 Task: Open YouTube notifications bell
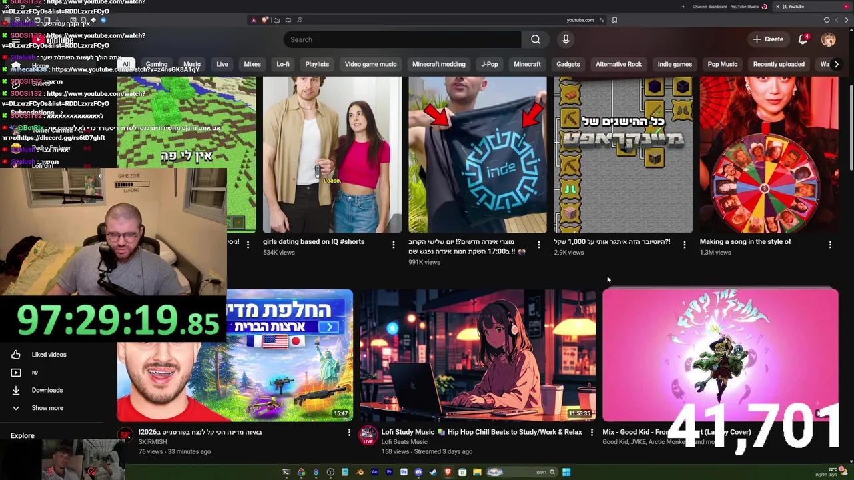(x=803, y=39)
